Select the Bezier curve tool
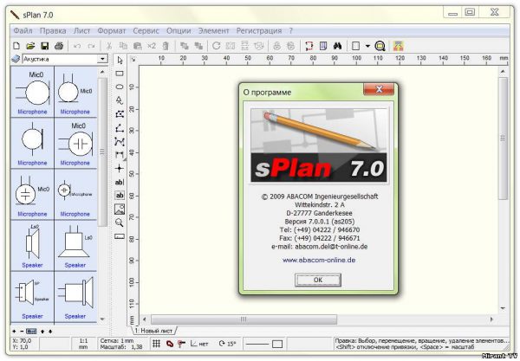Image resolution: width=520 pixels, height=361 pixels. (x=120, y=141)
